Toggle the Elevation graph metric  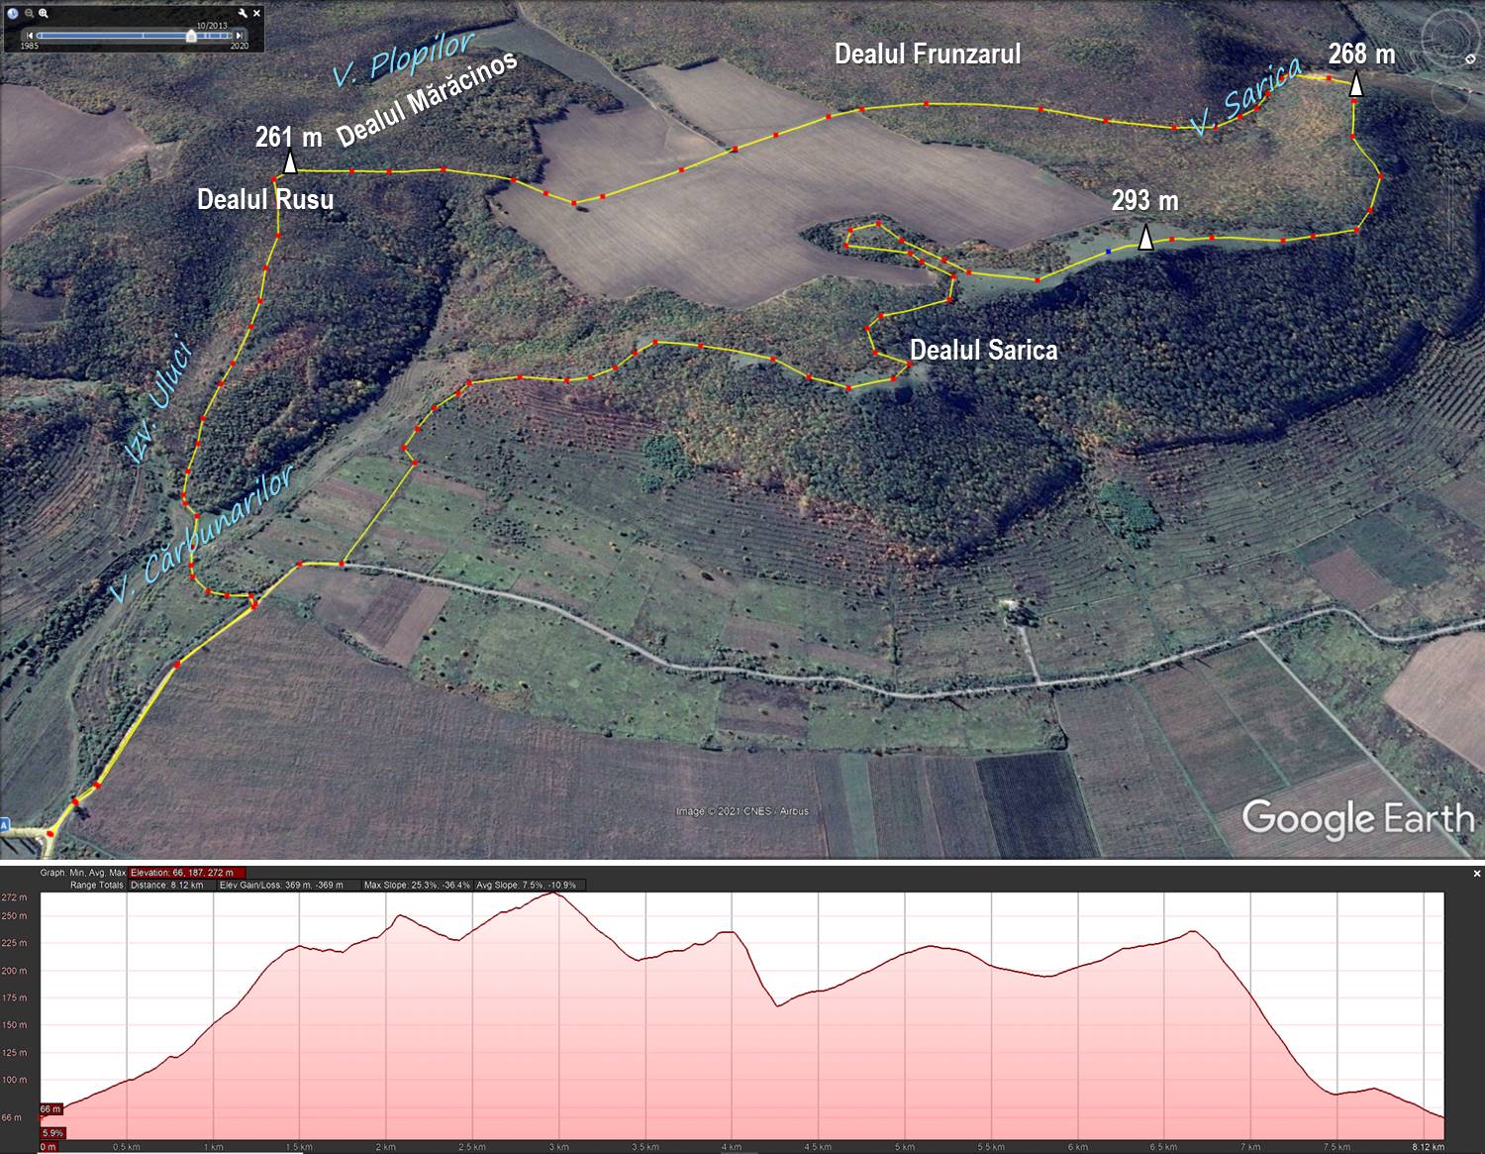187,873
